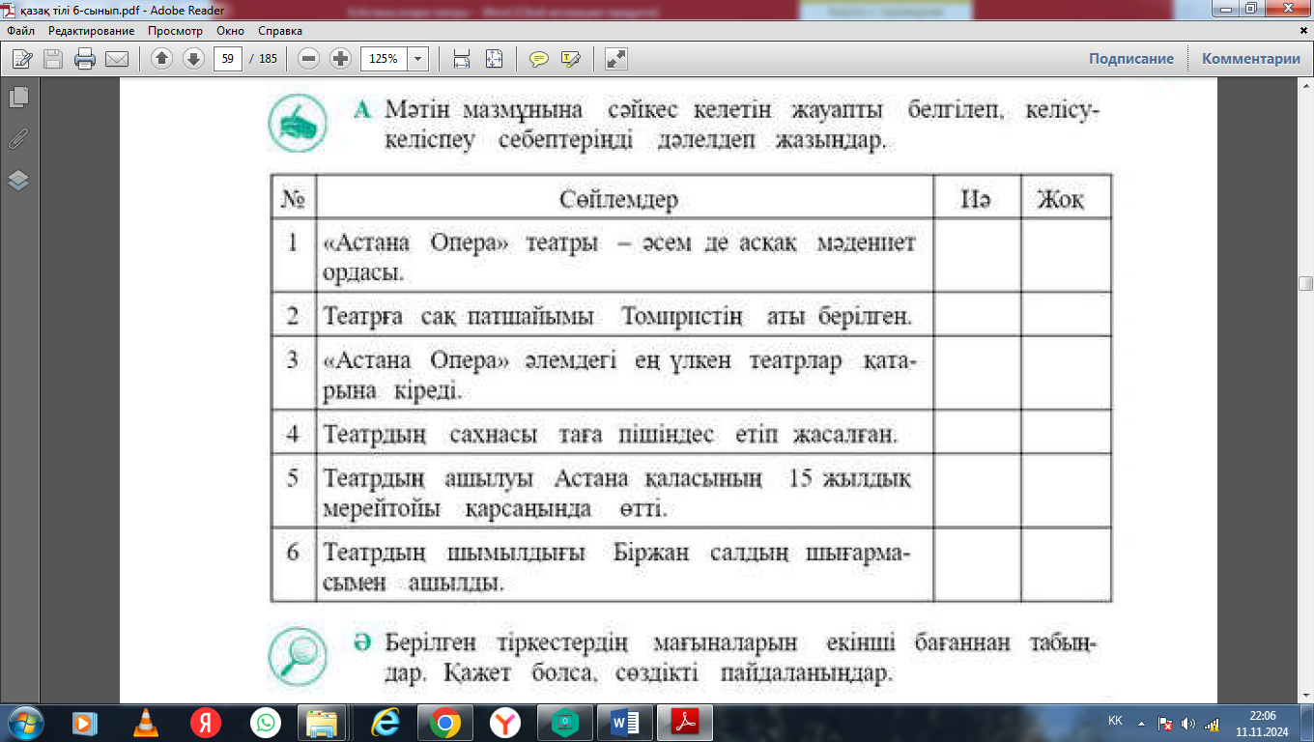Viewport: 1314px width, 742px height.
Task: Switch to read mode view icon
Action: (x=615, y=59)
